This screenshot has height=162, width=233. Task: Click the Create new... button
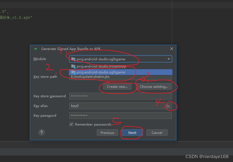[117, 87]
